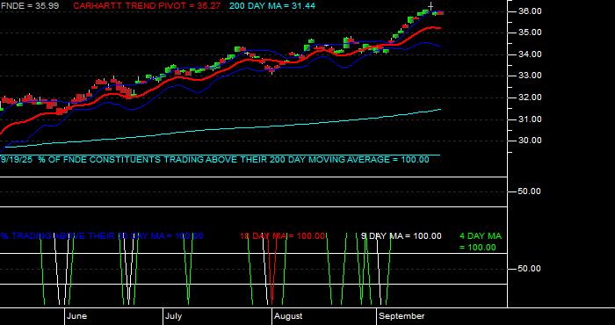Click the June month marker on the timeline
This screenshot has height=325, width=615.
tap(77, 316)
